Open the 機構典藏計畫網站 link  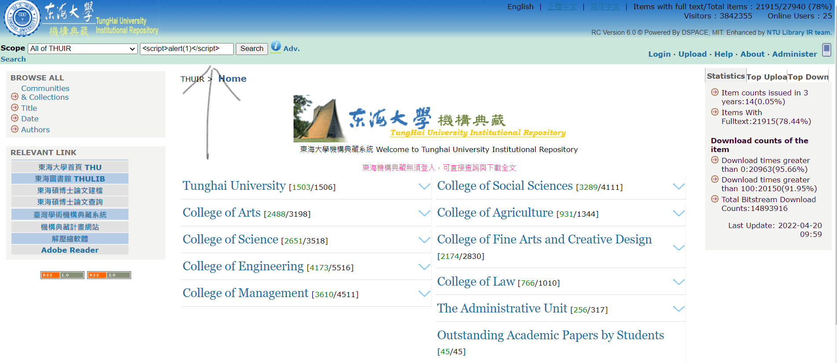(70, 227)
